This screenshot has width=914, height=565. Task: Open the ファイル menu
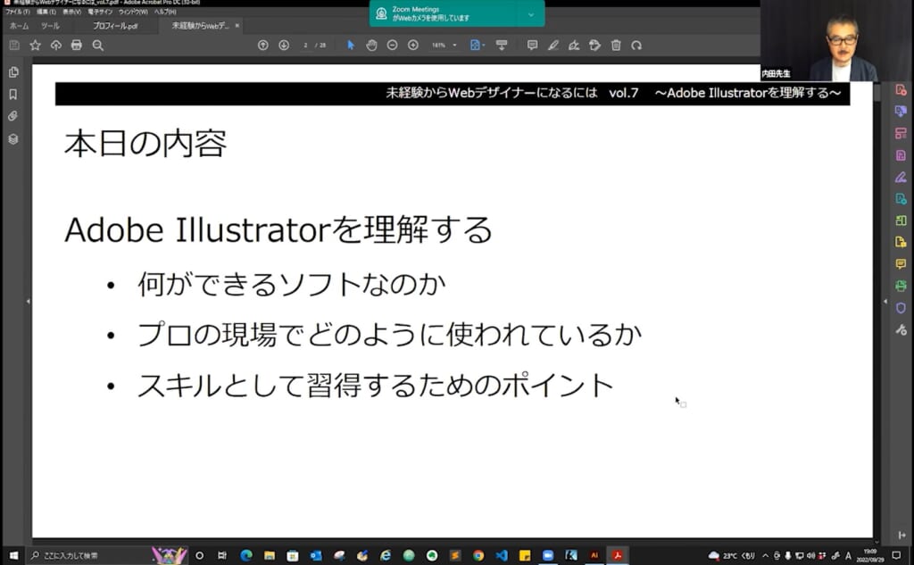point(18,12)
